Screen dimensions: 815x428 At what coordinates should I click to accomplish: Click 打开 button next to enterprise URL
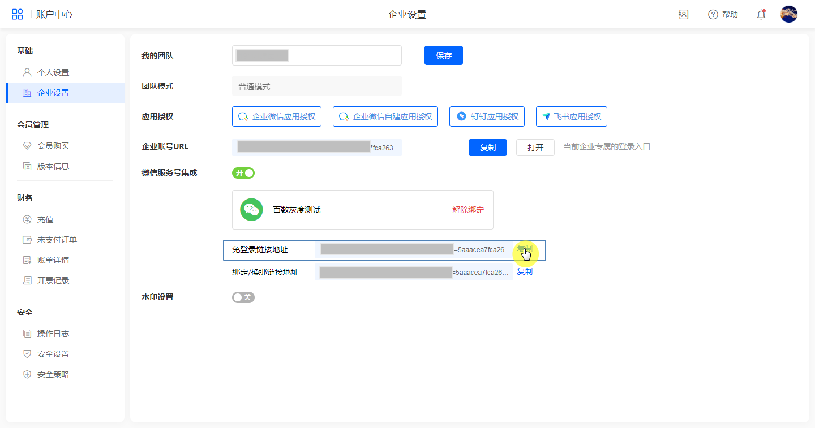pyautogui.click(x=535, y=148)
